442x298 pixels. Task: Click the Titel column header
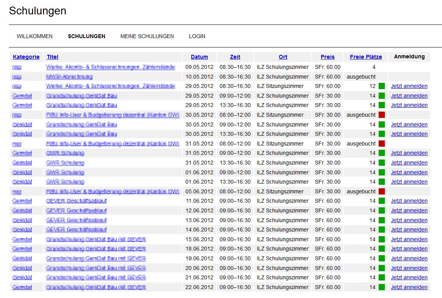click(52, 57)
